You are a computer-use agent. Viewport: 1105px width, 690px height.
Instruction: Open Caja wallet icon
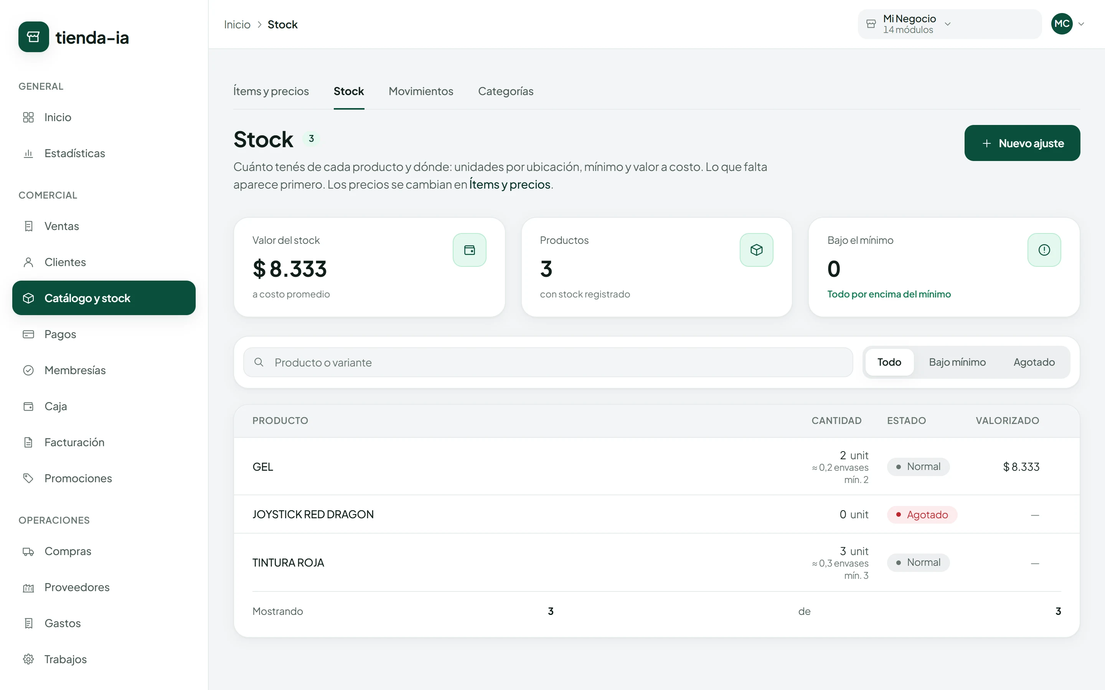pyautogui.click(x=28, y=406)
